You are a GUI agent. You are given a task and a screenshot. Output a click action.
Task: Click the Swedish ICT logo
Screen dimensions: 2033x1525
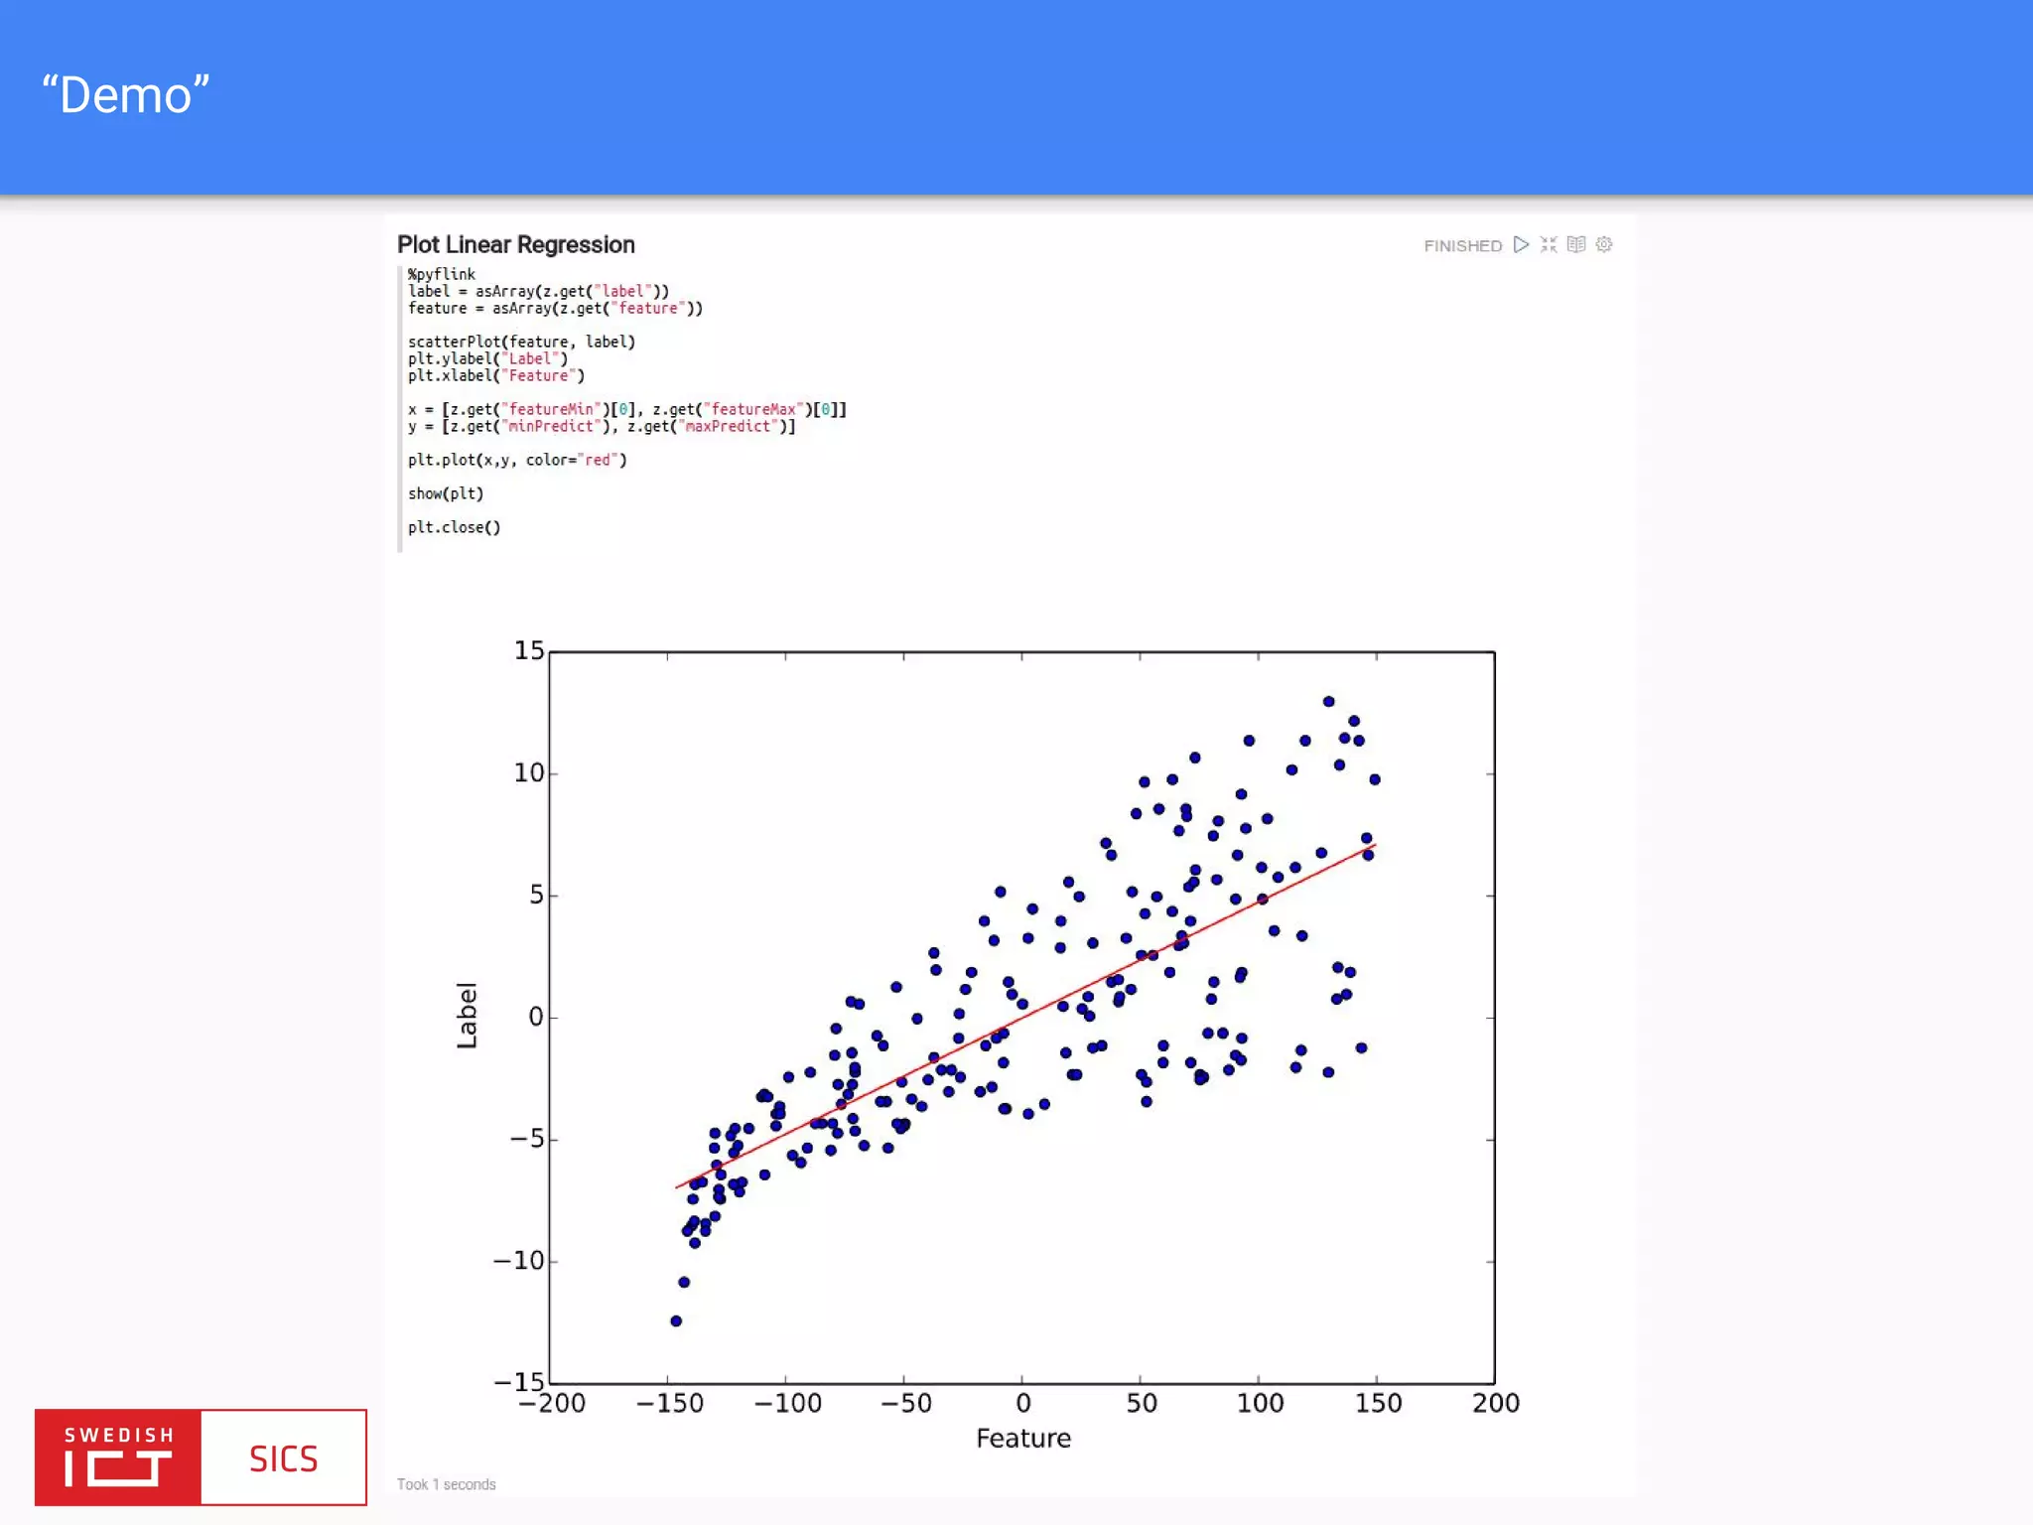click(118, 1456)
